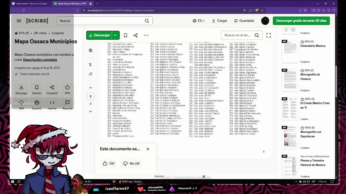Go to previous page with up chevron
This screenshot has height=194, width=346.
(x=91, y=88)
